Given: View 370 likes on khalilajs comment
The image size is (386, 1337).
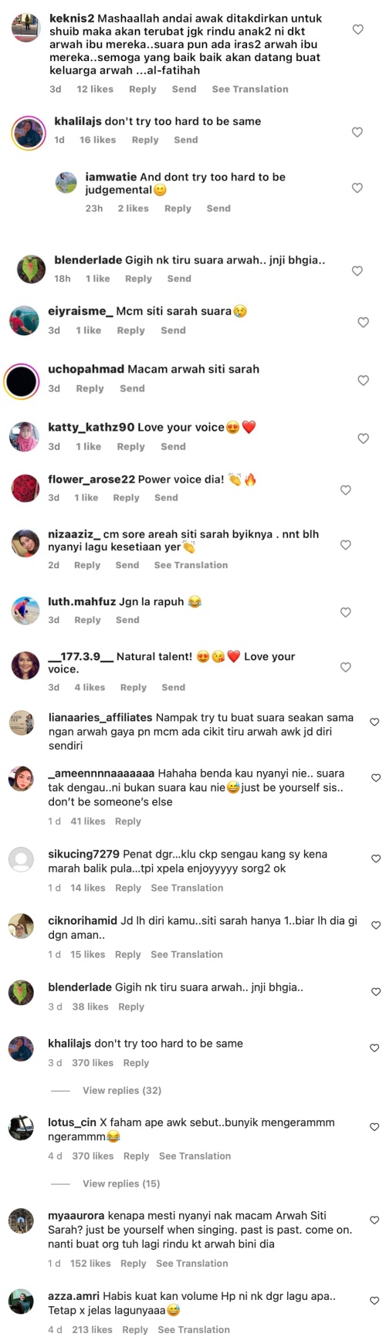Looking at the screenshot, I should 92,1063.
